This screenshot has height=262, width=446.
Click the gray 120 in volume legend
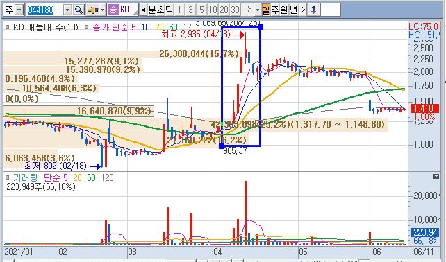point(107,177)
